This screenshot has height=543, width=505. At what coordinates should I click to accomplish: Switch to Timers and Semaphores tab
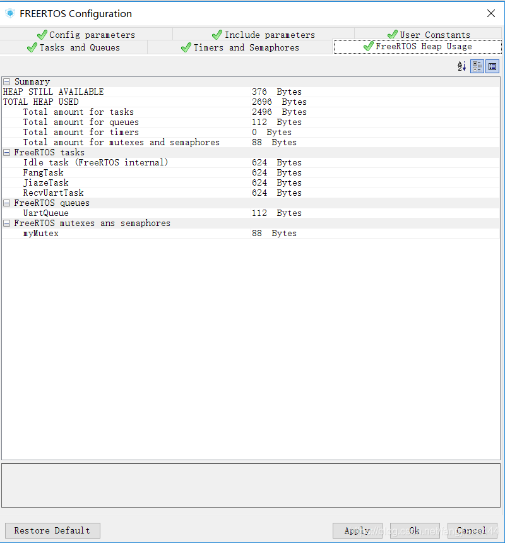pos(240,47)
